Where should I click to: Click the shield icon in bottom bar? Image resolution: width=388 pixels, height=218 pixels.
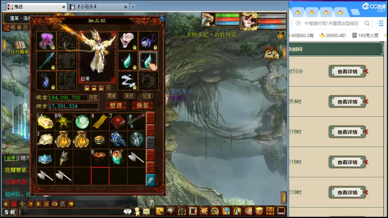point(259,211)
